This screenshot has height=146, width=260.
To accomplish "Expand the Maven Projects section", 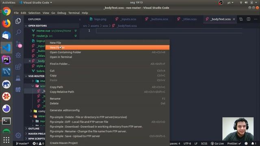I will point(35,133).
